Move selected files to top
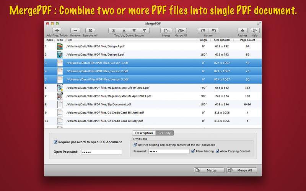Viewport: 306px width, 191px height. point(114,31)
